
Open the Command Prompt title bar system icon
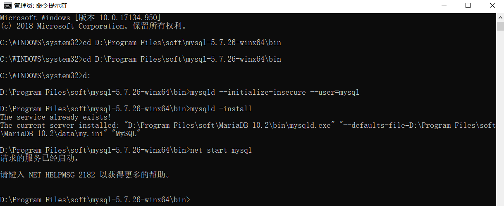[x=7, y=6]
